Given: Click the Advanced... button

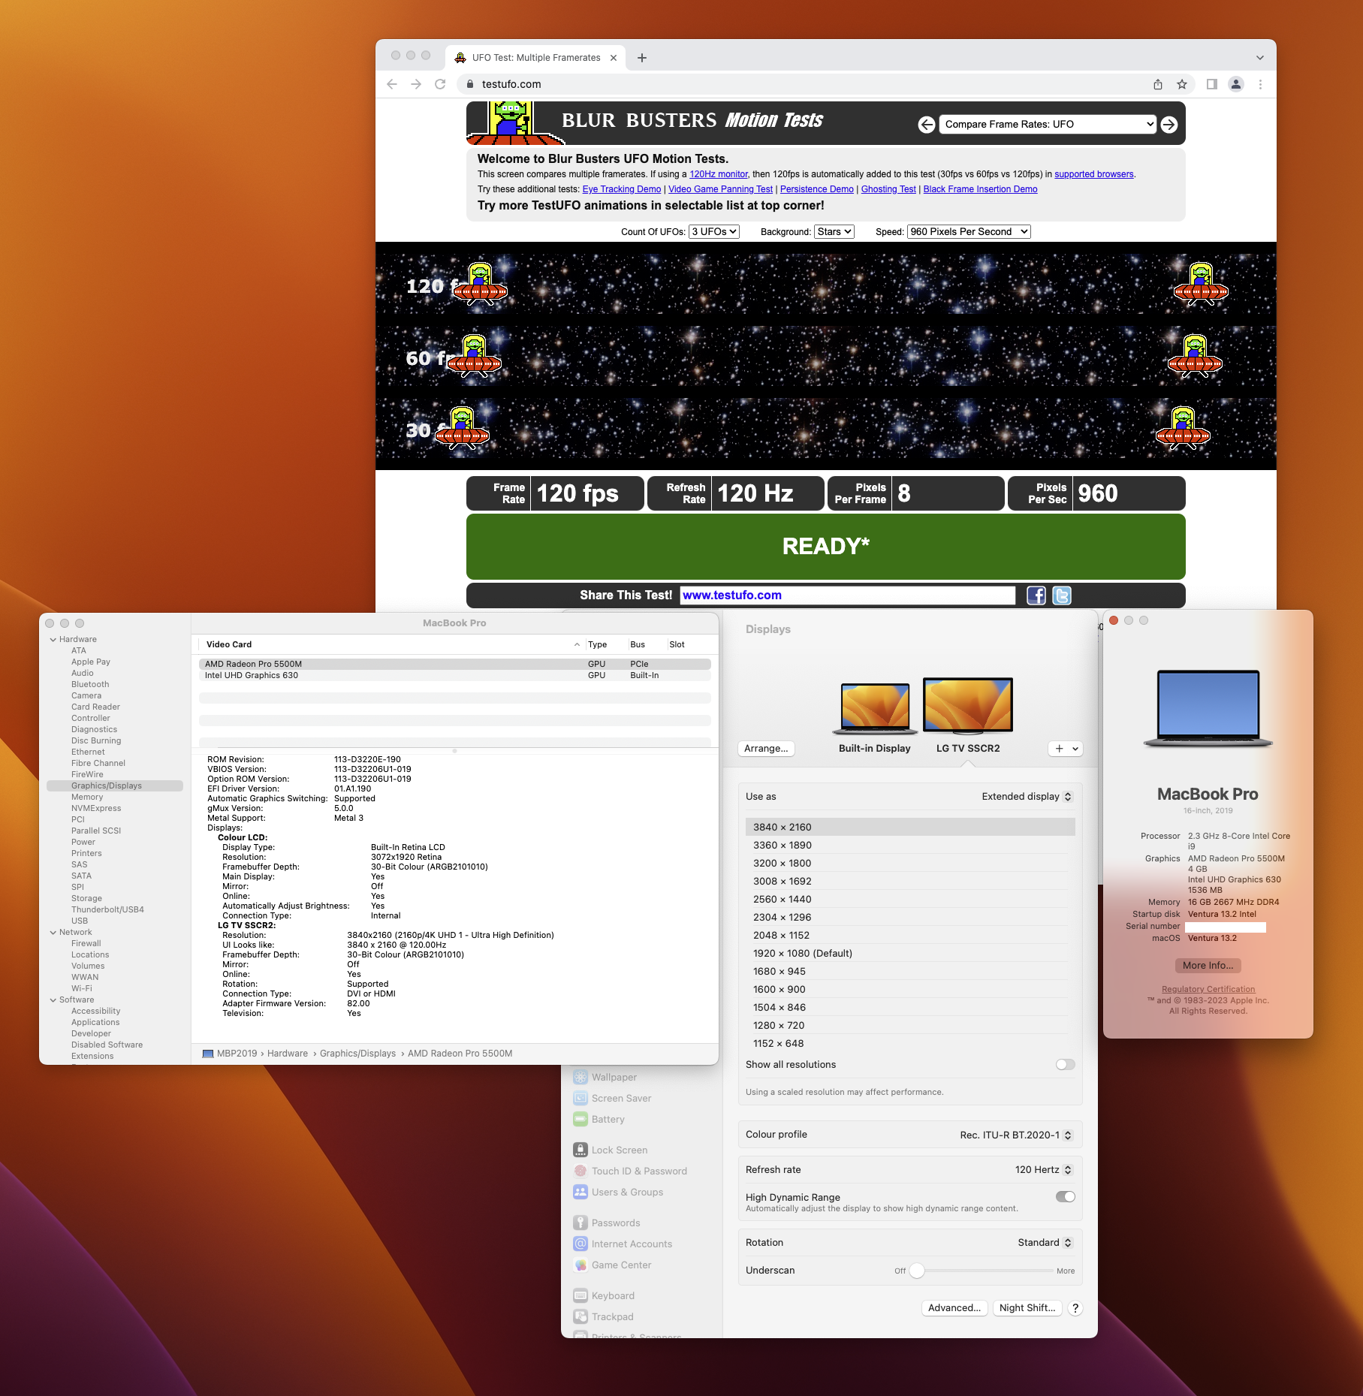Looking at the screenshot, I should pos(954,1308).
